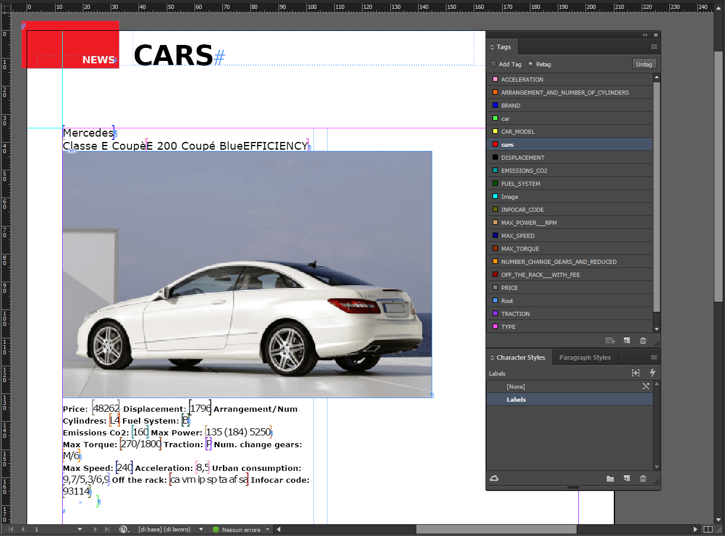Viewport: 725px width, 536px height.
Task: Select the [None] character style
Action: (516, 386)
